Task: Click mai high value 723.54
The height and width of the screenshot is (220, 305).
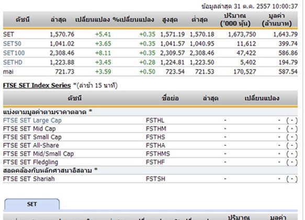Action: tap(175, 72)
